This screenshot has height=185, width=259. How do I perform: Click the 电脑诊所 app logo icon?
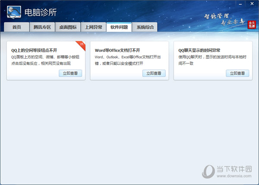(14, 12)
